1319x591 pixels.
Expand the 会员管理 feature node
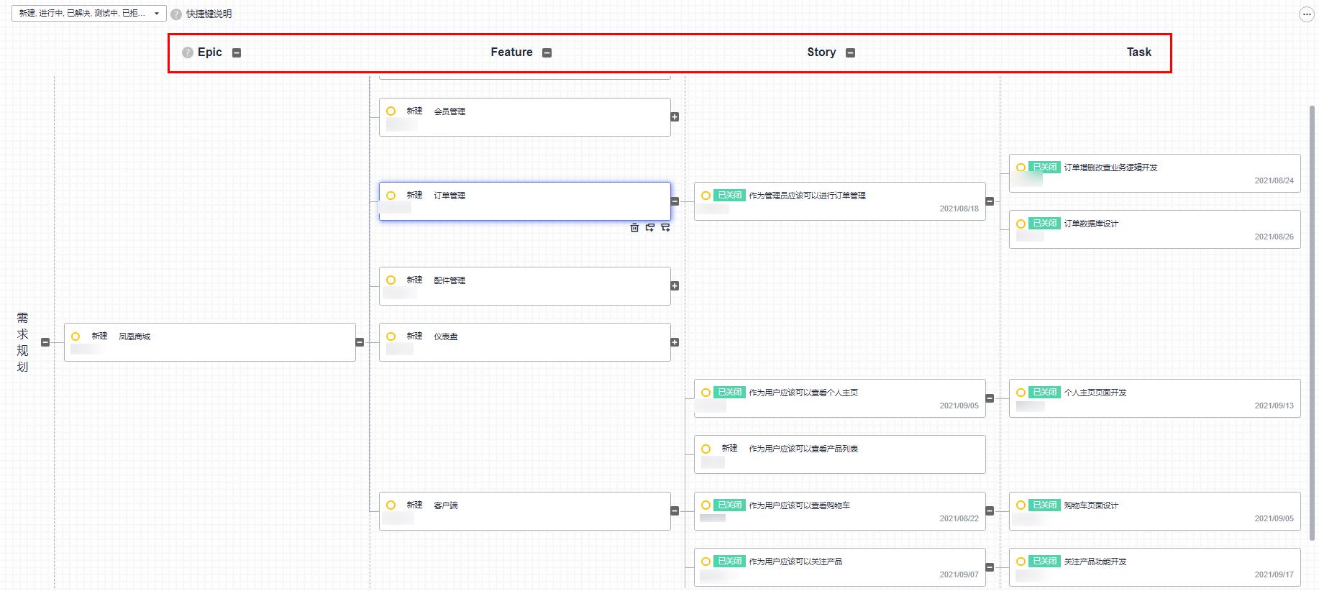click(x=675, y=117)
